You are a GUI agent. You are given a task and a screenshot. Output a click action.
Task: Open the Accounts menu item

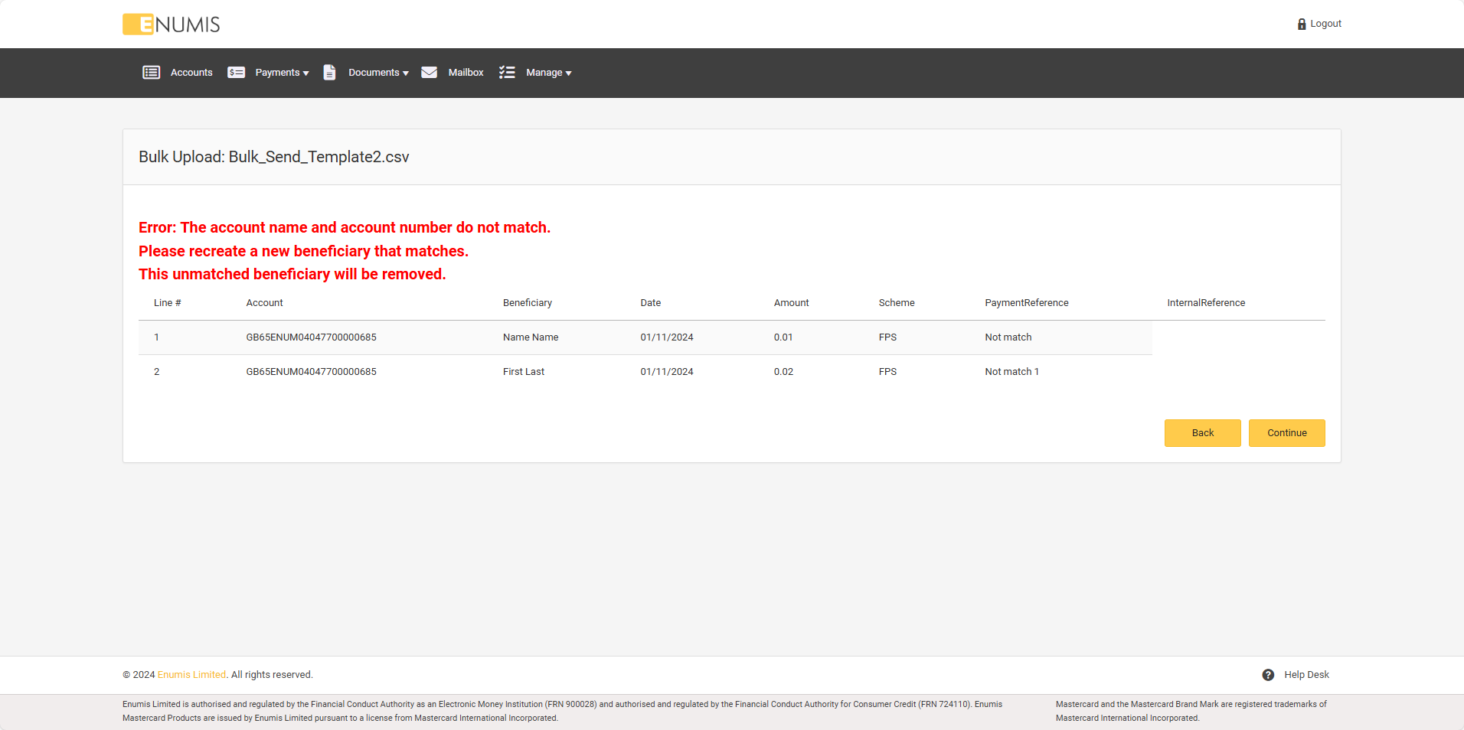click(x=191, y=73)
